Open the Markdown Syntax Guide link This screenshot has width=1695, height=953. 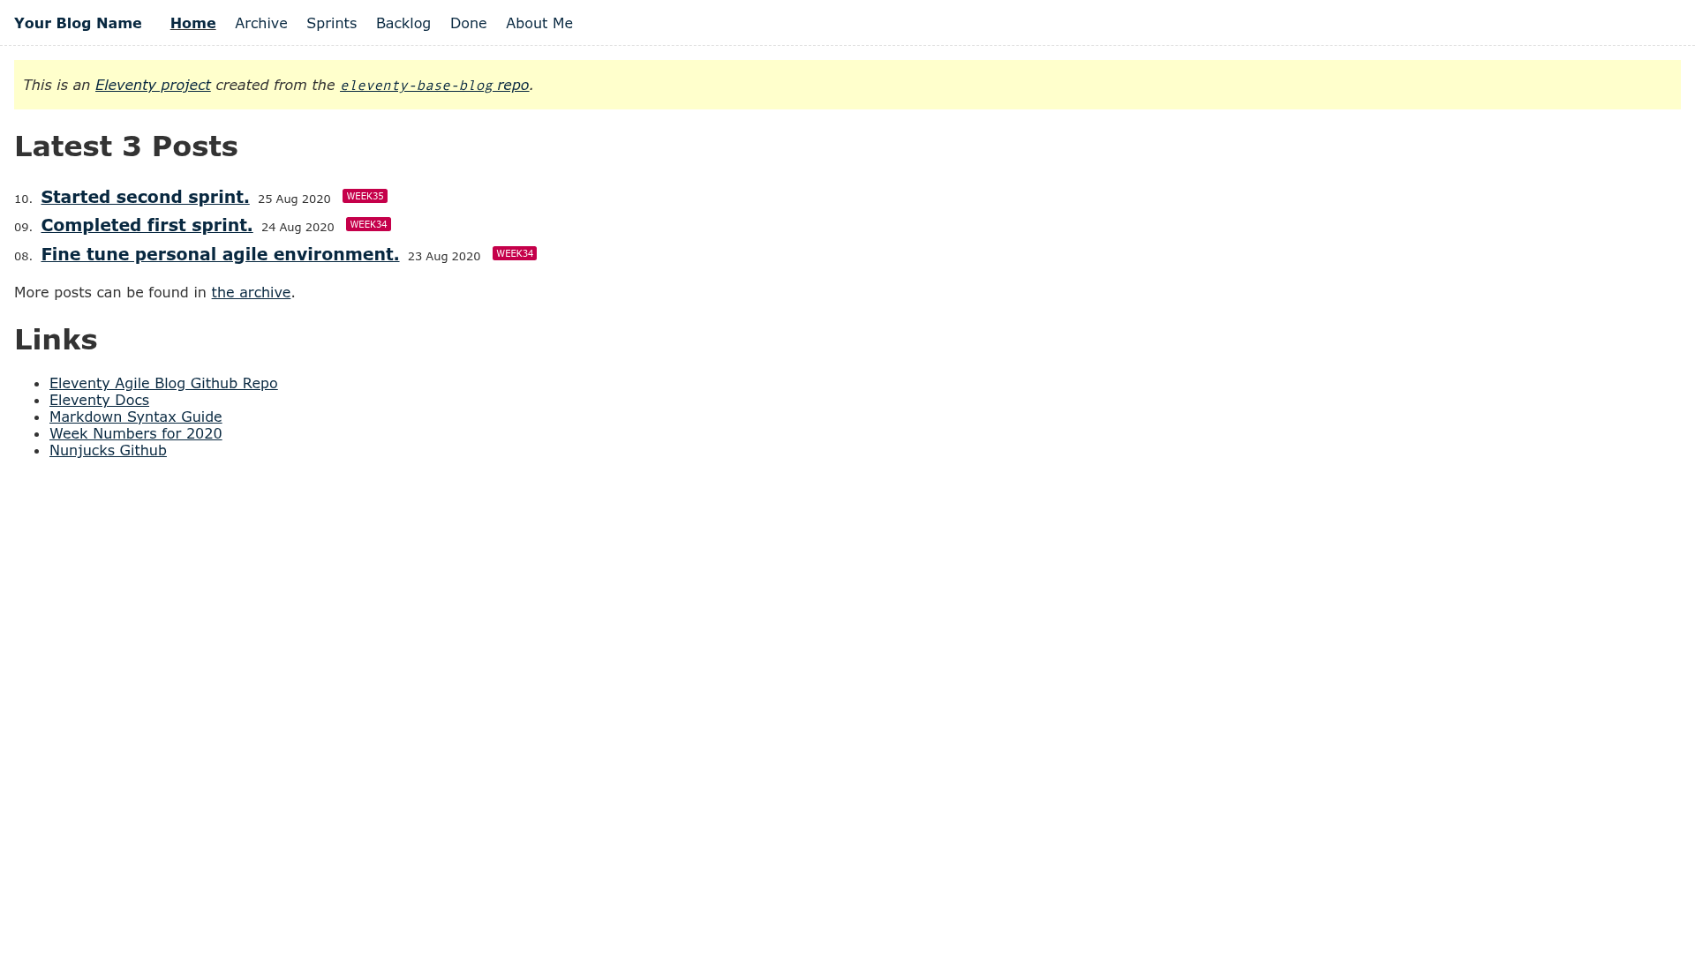136,417
